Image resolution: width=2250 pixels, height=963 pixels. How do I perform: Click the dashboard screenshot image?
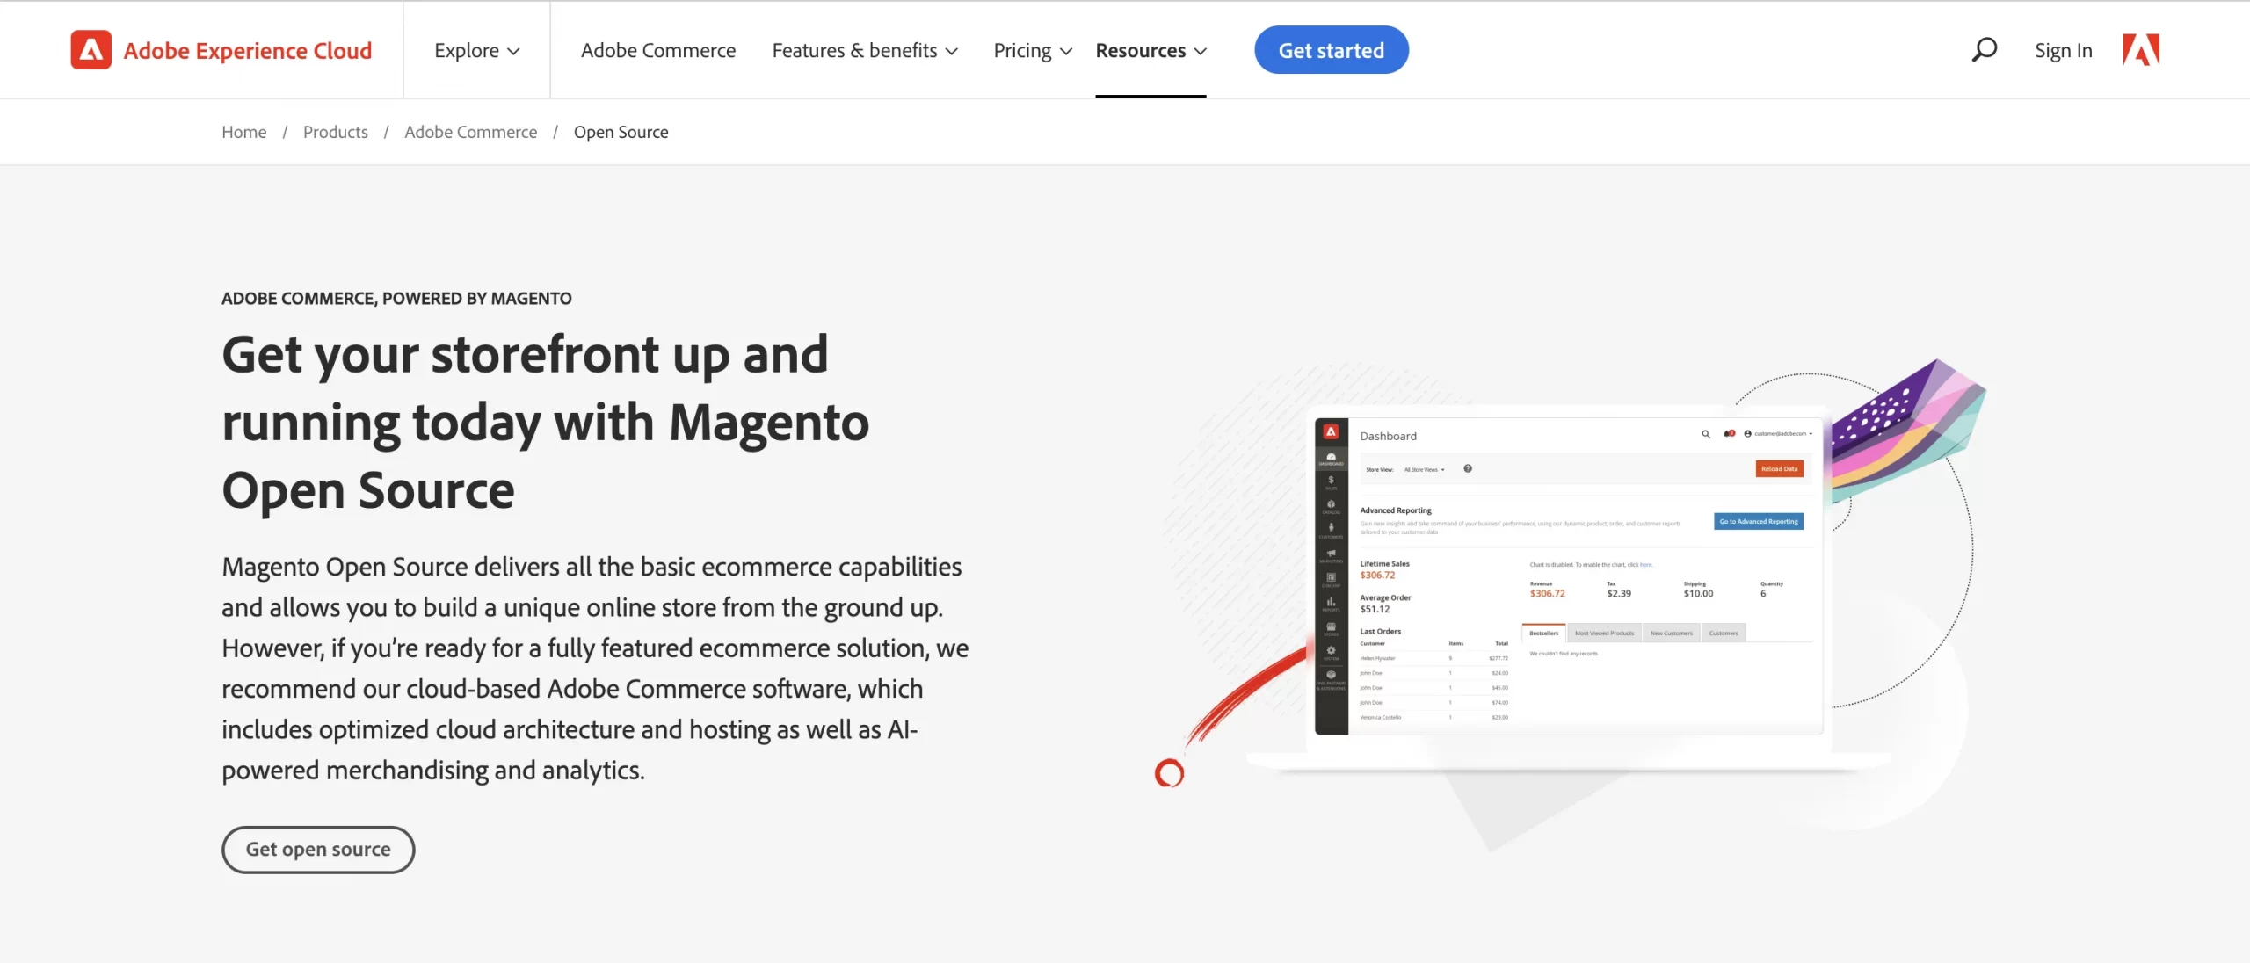click(1568, 576)
